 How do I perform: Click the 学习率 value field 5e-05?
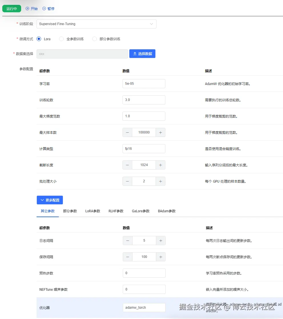(144, 84)
